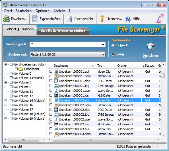This screenshot has width=169, height=151.
Task: Click the swirl logo in the toolbar
Action: 160,19
